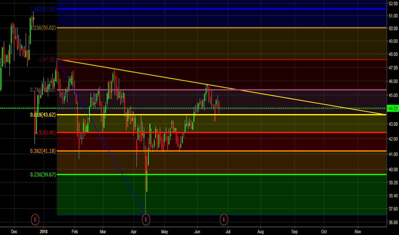The height and width of the screenshot is (235, 399).
Task: Select the current price tag 44.08
Action: 393,109
